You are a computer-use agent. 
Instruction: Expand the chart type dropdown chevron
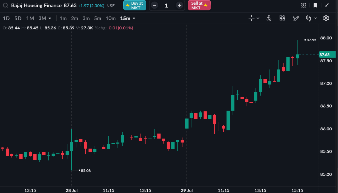pyautogui.click(x=315, y=18)
